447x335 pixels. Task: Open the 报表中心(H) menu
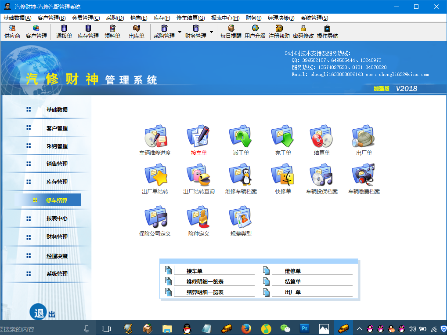(x=225, y=18)
